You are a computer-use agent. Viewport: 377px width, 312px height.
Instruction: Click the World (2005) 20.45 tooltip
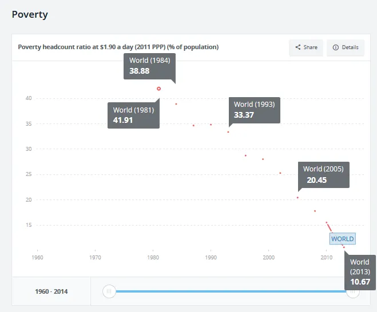click(324, 175)
